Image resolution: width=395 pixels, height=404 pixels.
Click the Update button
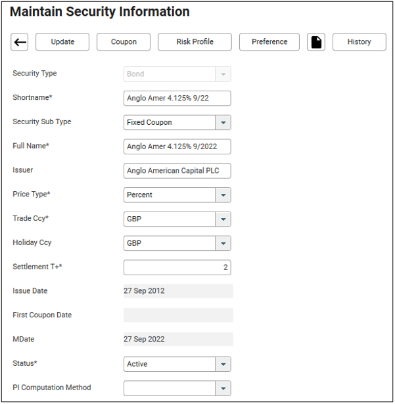click(62, 42)
